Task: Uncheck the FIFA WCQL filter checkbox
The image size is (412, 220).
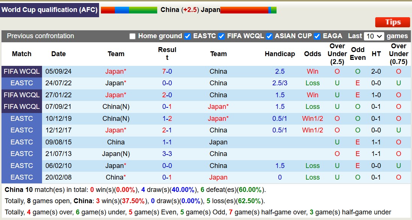Action: (221, 36)
